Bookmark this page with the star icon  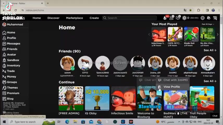(190, 10)
